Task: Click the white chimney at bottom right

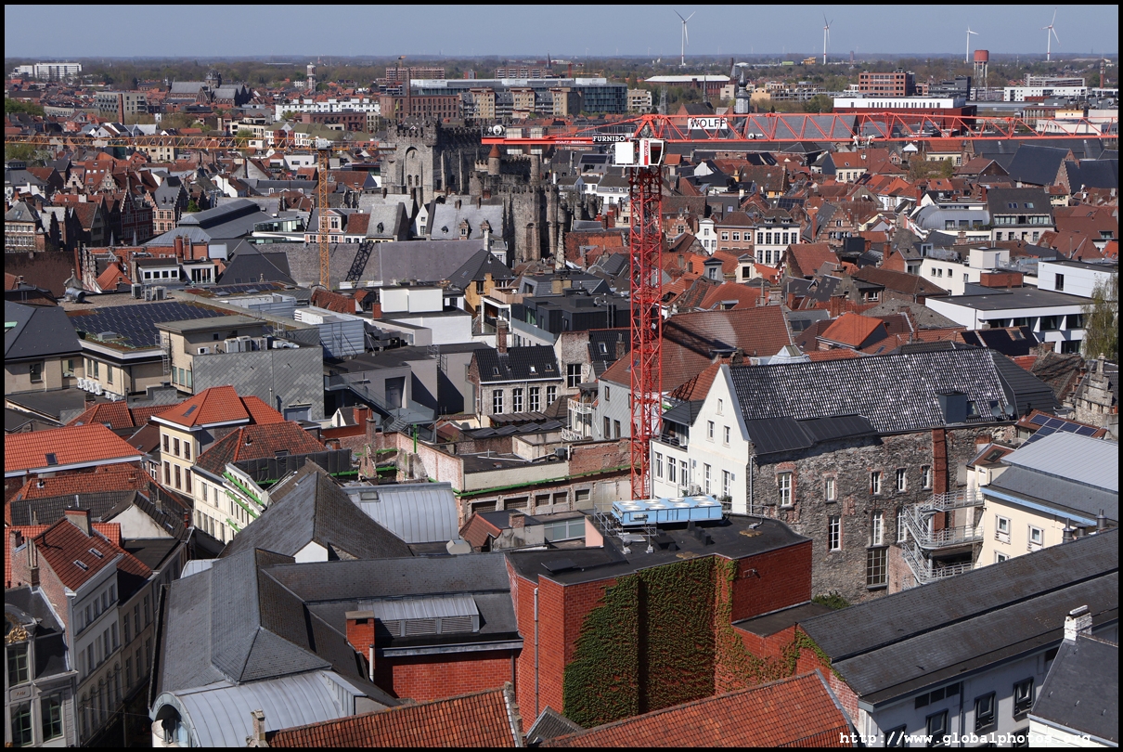Action: point(1077,623)
